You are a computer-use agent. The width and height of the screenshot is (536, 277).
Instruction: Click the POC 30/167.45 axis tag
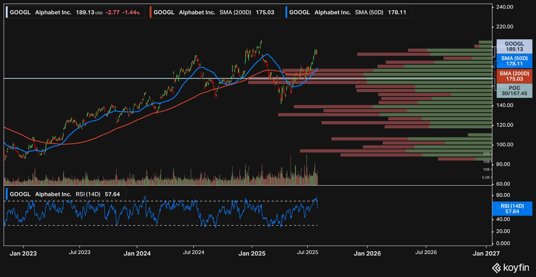514,91
